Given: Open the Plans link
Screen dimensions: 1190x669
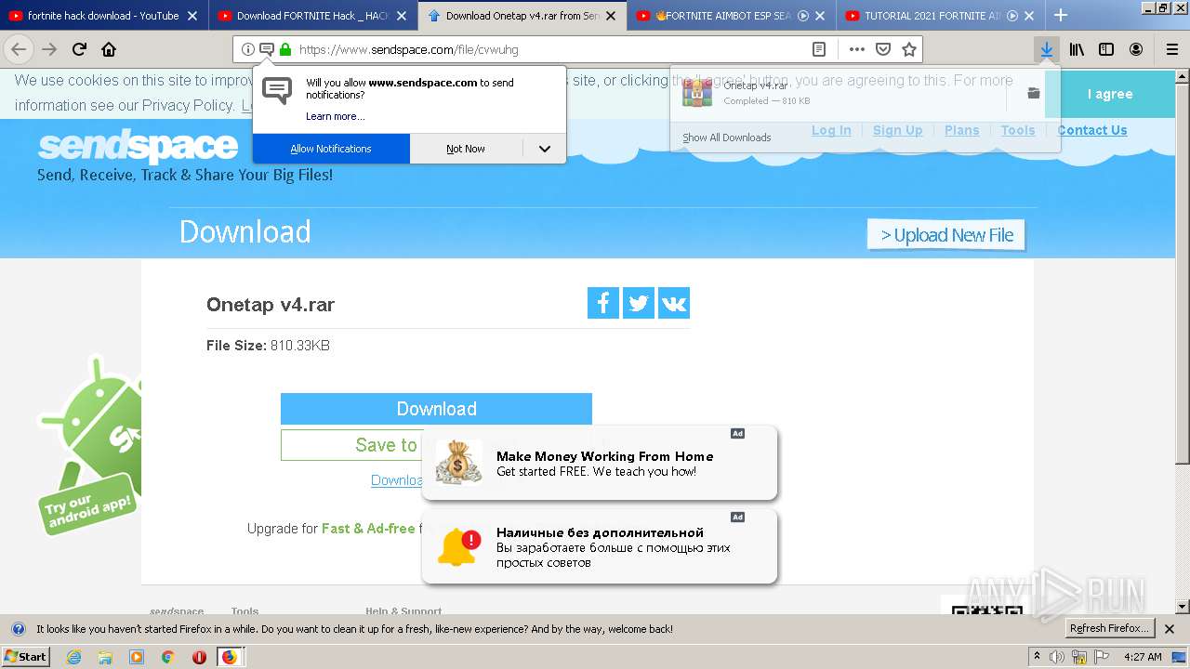Looking at the screenshot, I should click(961, 130).
